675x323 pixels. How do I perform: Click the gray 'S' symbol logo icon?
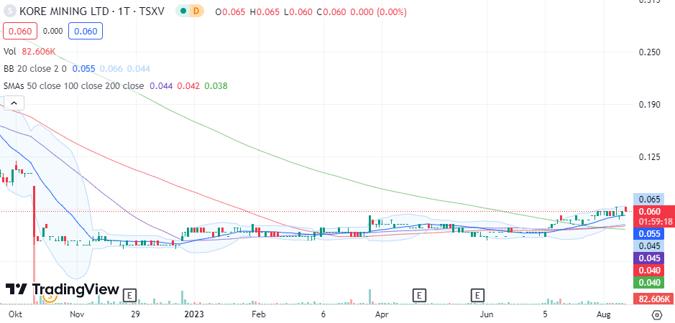[10, 11]
